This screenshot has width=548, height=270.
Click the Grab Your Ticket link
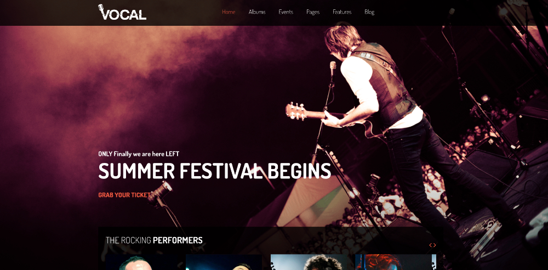coord(124,195)
